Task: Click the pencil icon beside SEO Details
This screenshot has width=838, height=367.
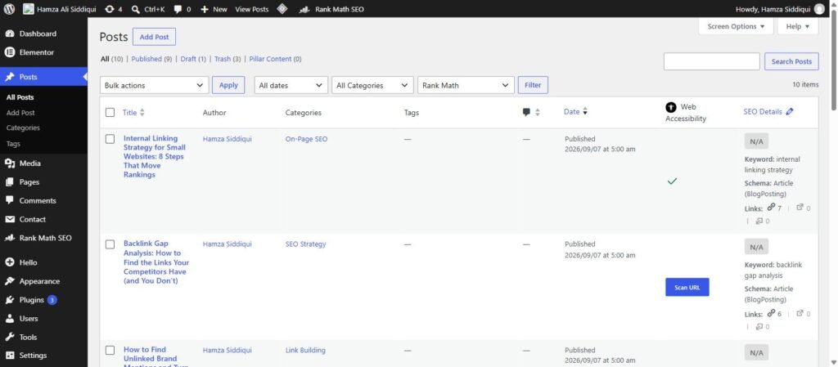Action: 790,111
